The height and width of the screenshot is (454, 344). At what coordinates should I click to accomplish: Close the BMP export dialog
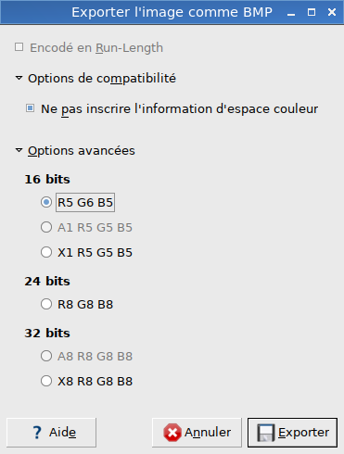(332, 12)
